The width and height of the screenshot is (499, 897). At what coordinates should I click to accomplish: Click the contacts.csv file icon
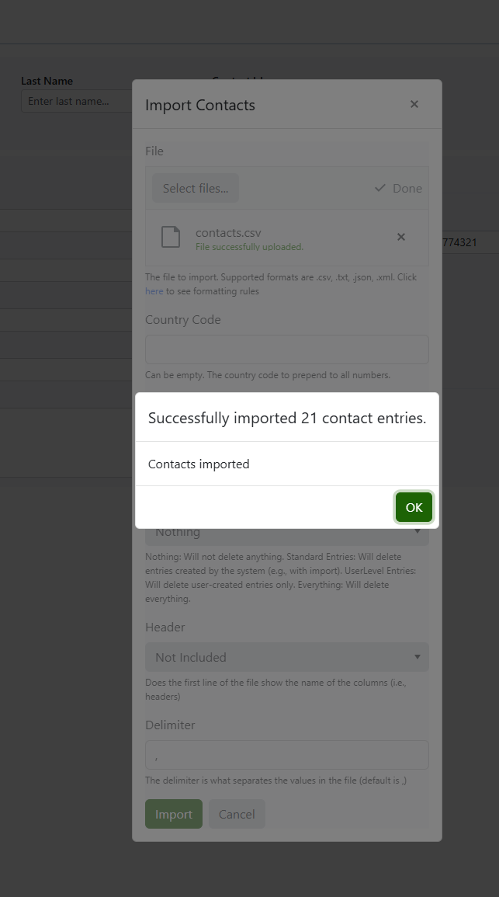pyautogui.click(x=170, y=237)
